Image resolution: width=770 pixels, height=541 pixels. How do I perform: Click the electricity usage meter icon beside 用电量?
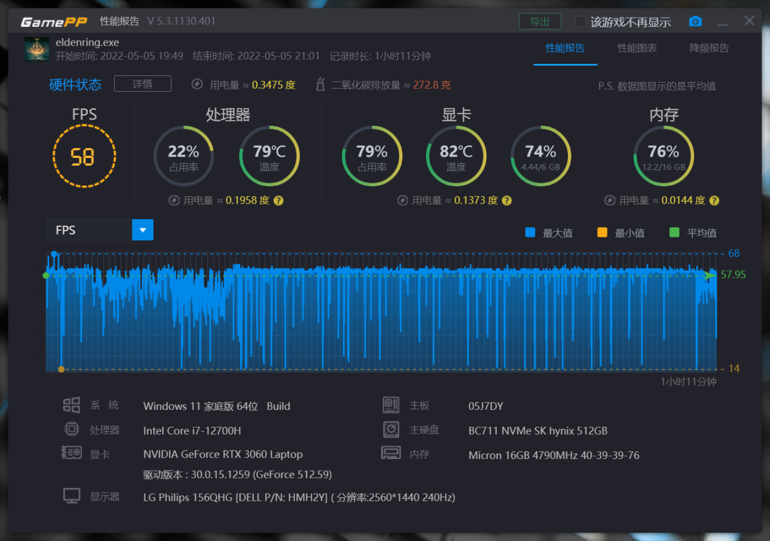[x=197, y=84]
